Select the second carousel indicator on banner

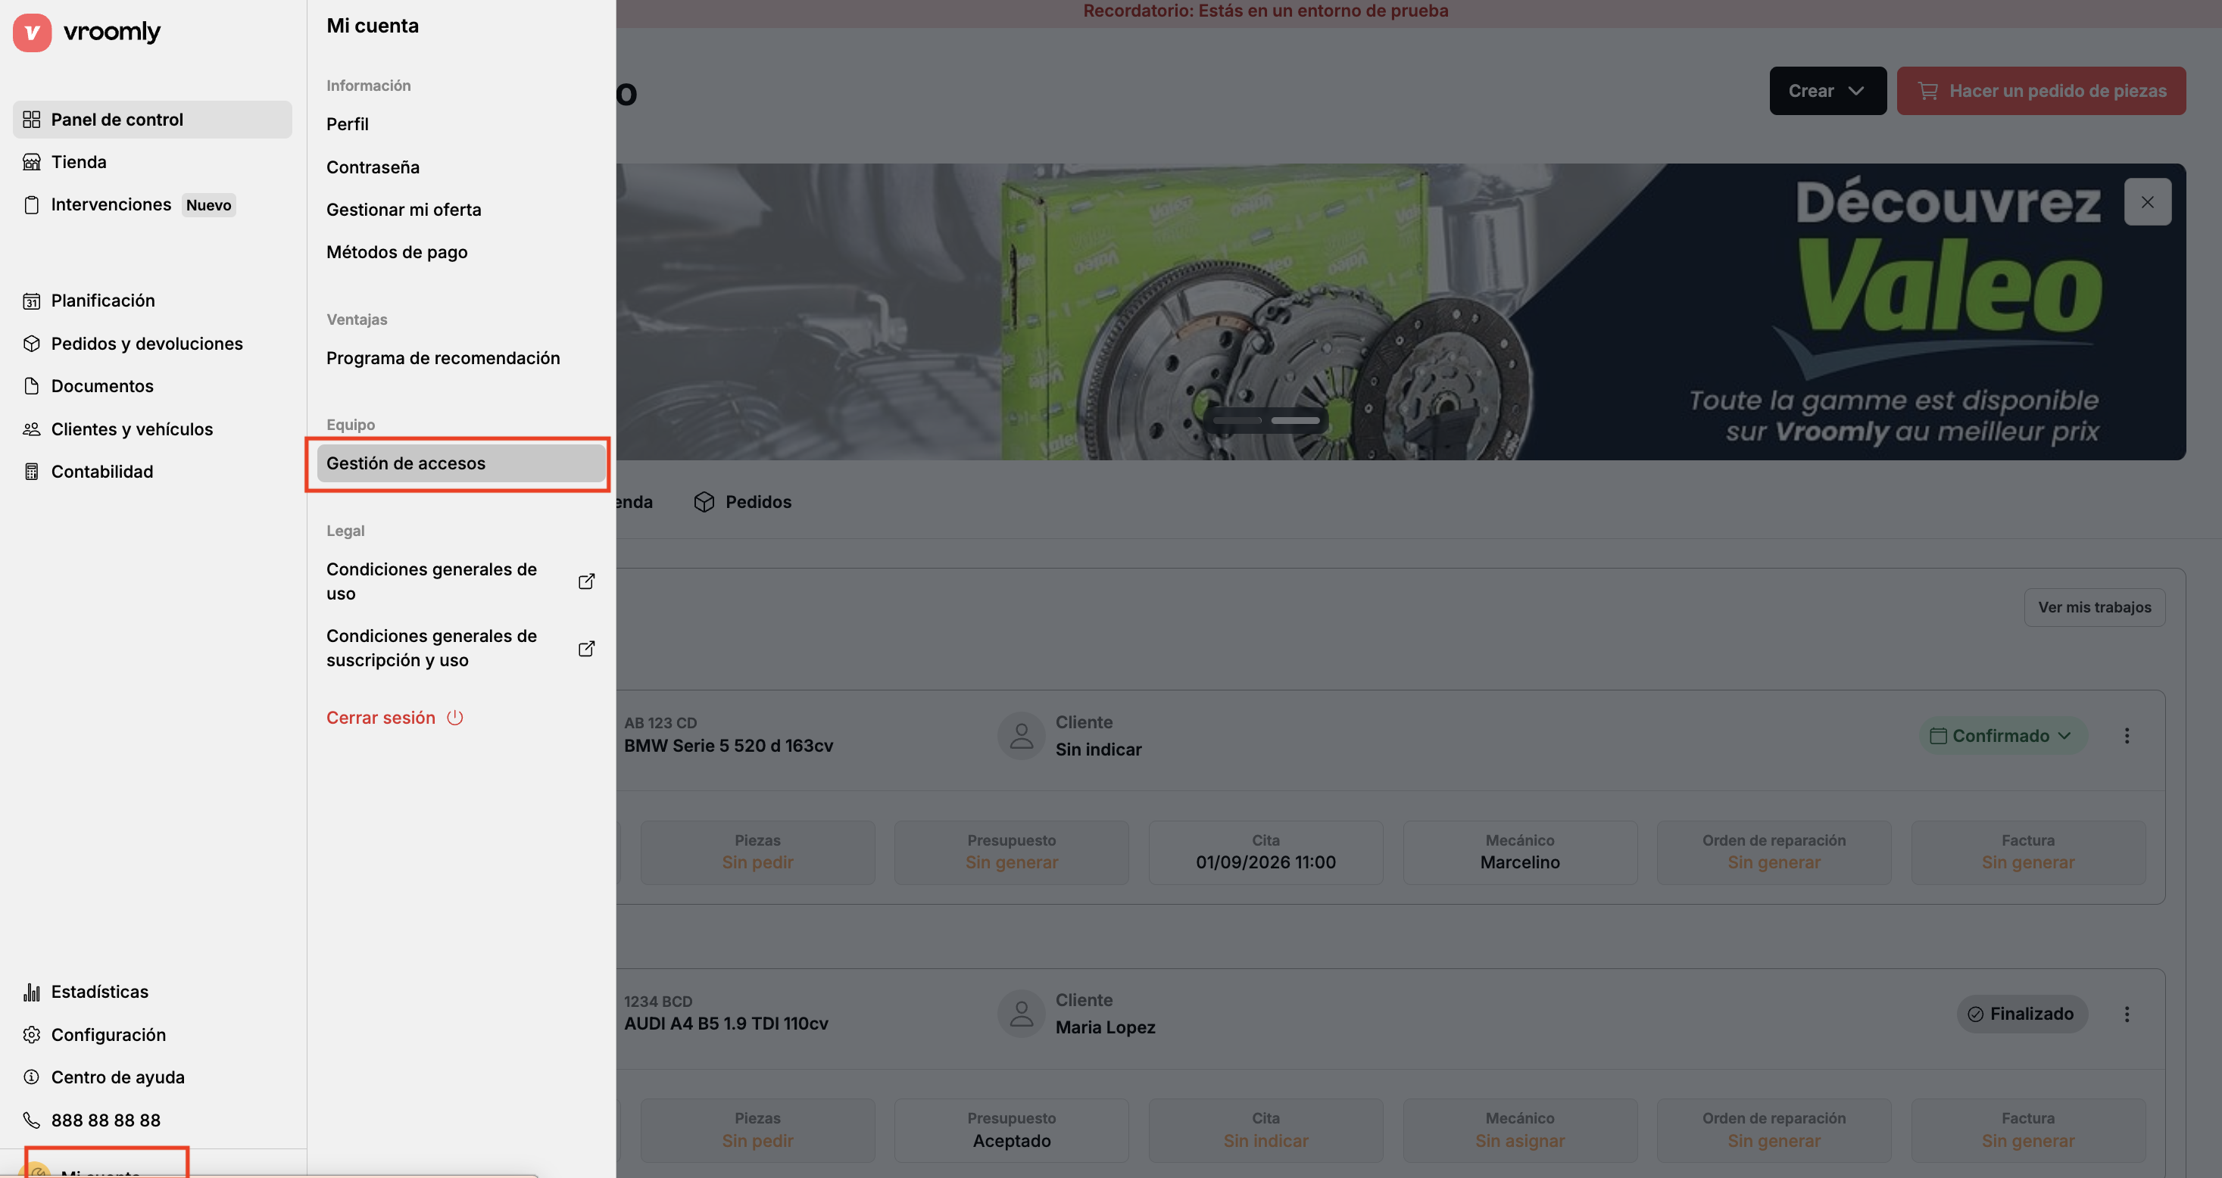1296,421
